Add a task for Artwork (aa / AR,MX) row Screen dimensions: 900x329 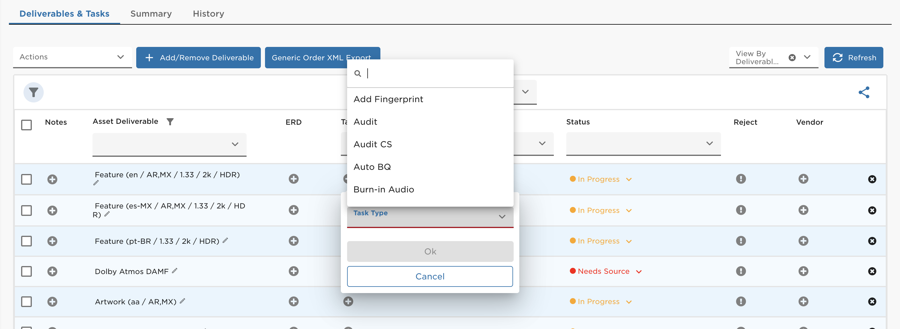[348, 301]
